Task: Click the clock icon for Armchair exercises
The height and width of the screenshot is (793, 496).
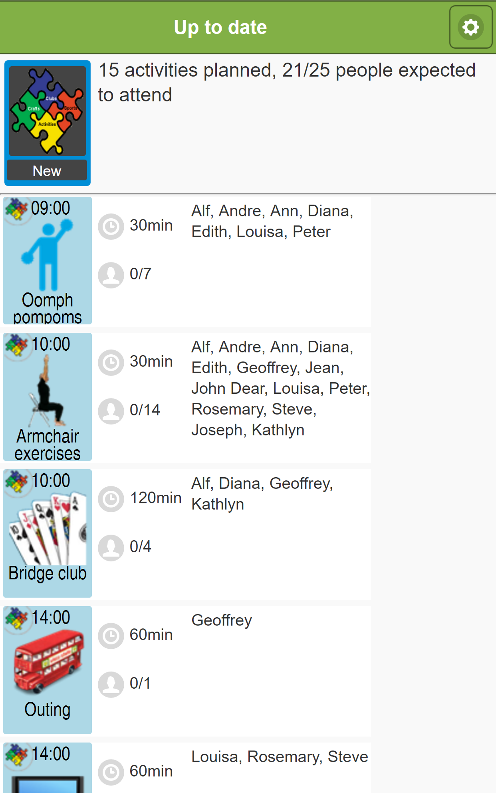Action: [x=111, y=362]
